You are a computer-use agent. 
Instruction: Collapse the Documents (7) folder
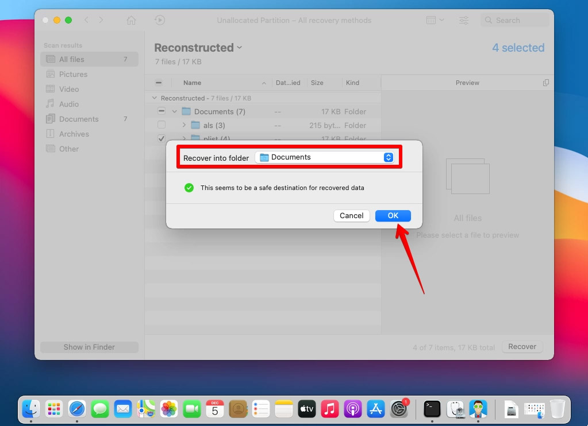(x=174, y=111)
